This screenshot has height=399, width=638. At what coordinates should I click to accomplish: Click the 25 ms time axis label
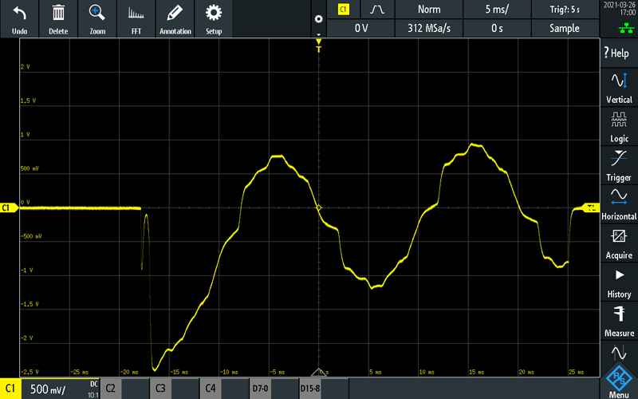coord(576,372)
